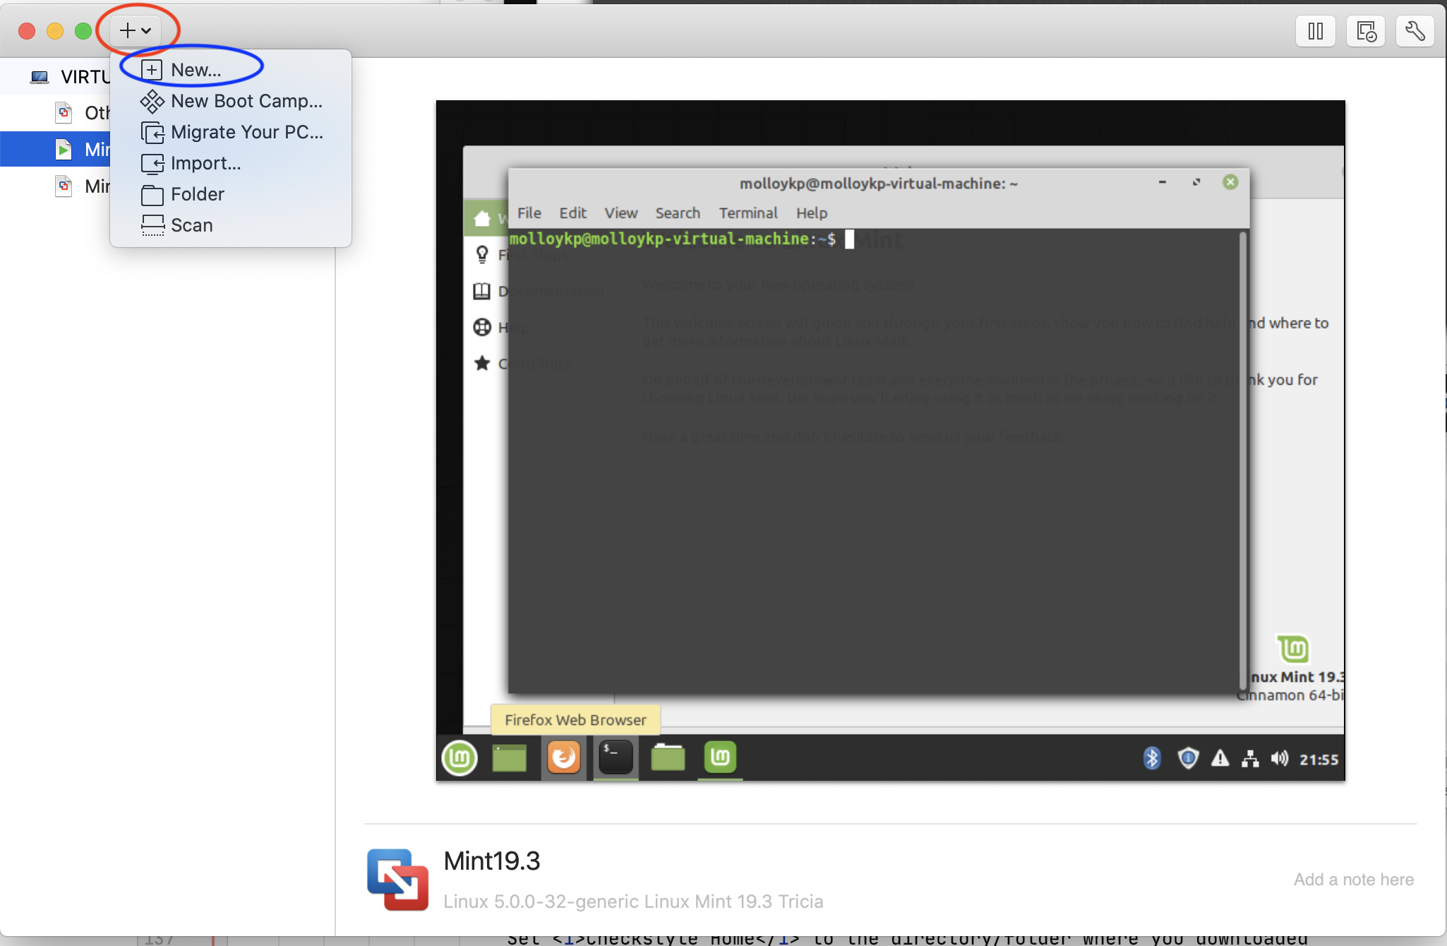Viewport: 1447px width, 946px height.
Task: Select Migrate Your PC... option
Action: 246,132
